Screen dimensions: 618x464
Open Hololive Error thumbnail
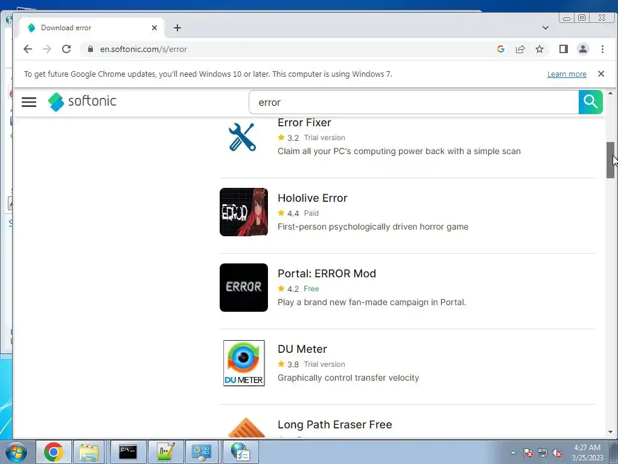(x=244, y=212)
